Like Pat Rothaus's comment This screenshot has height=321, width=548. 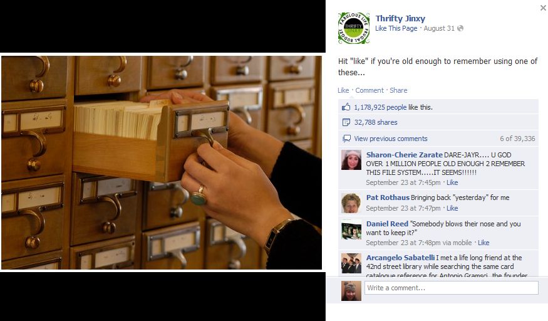(452, 208)
